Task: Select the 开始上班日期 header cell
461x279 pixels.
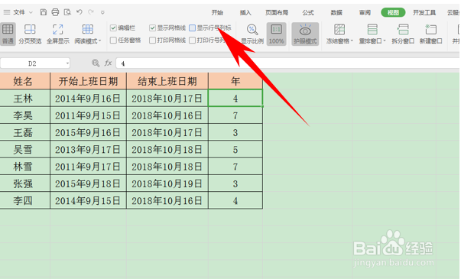Action: [x=88, y=81]
